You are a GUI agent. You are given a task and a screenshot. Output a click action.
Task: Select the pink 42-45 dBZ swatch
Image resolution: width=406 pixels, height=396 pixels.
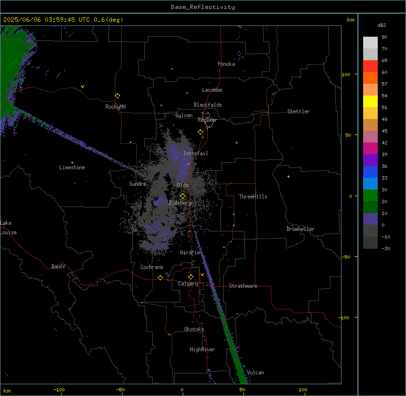[370, 136]
